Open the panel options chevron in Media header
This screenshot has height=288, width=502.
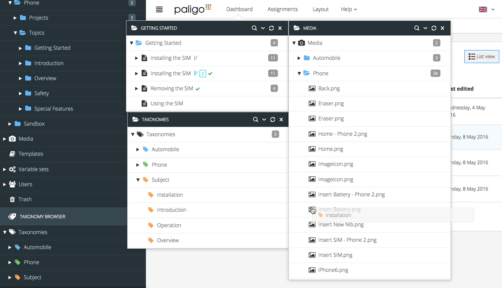tap(425, 28)
